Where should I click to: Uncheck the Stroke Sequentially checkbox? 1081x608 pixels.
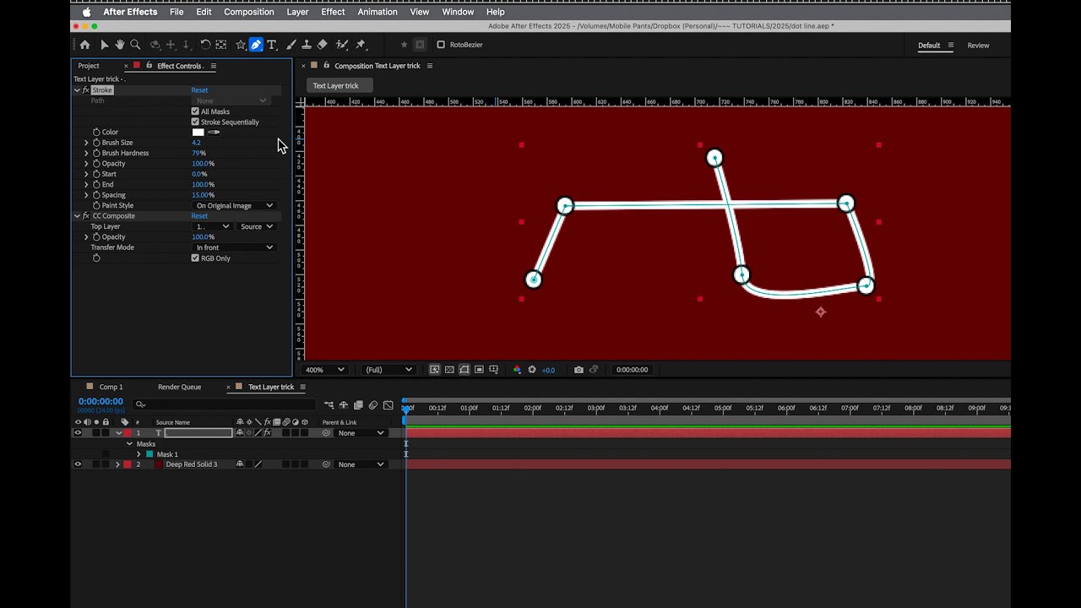pyautogui.click(x=195, y=122)
